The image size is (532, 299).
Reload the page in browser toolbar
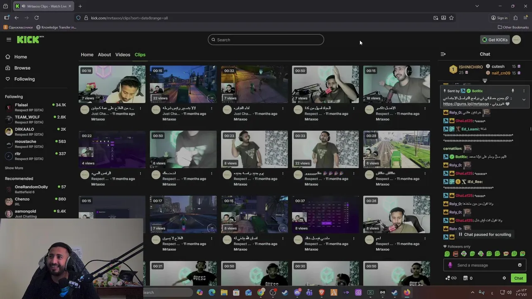[37, 18]
